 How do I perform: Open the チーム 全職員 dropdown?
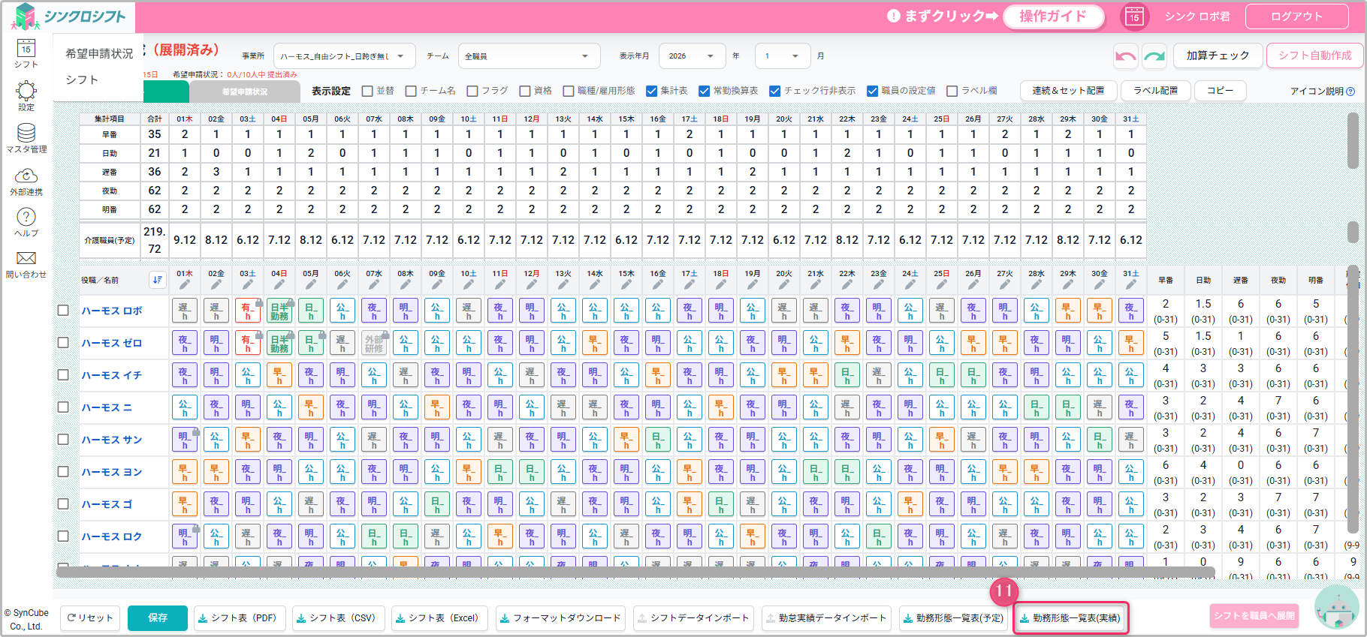tap(528, 56)
